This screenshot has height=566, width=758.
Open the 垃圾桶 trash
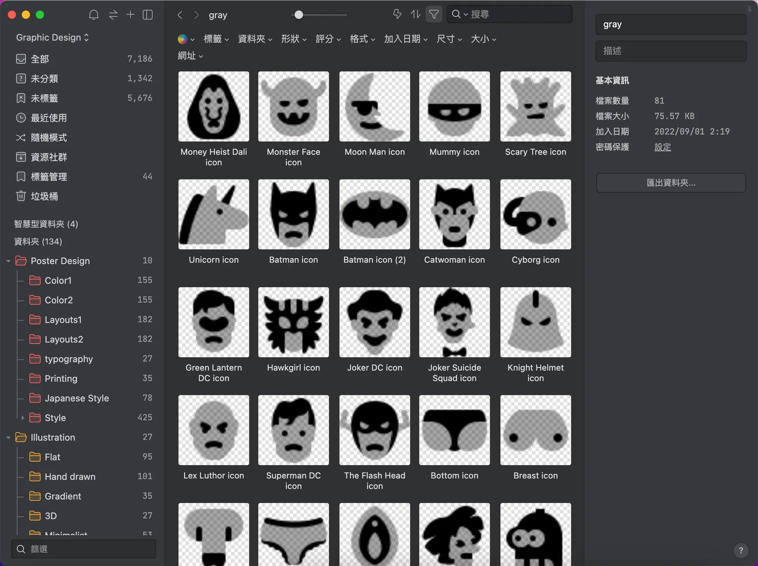click(x=84, y=196)
